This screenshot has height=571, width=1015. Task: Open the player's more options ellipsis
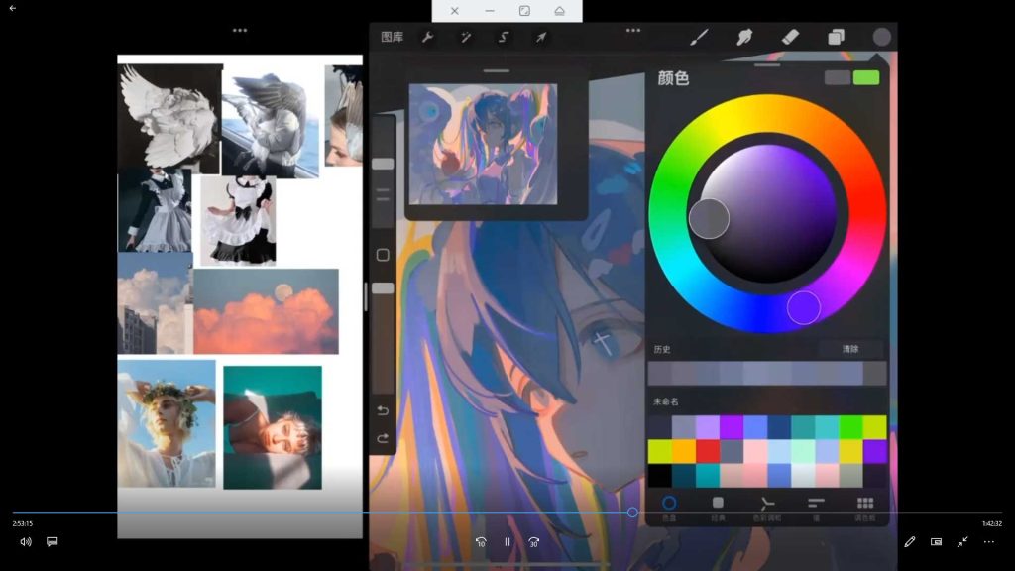[x=989, y=542]
